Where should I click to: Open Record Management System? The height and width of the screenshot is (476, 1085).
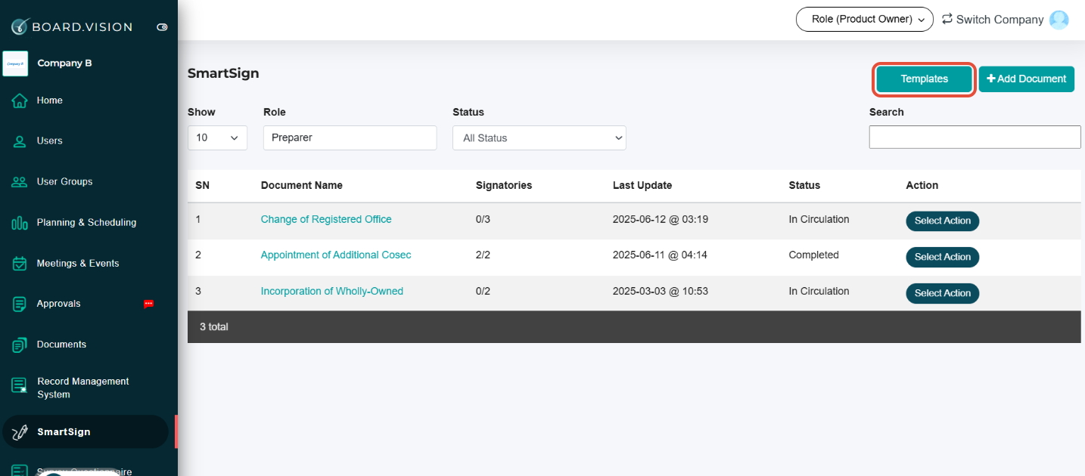(83, 388)
